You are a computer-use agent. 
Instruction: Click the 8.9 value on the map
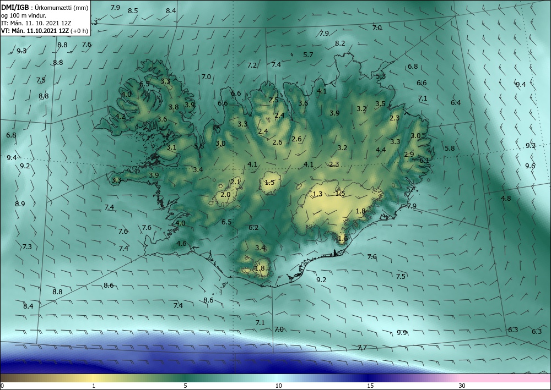click(20, 204)
